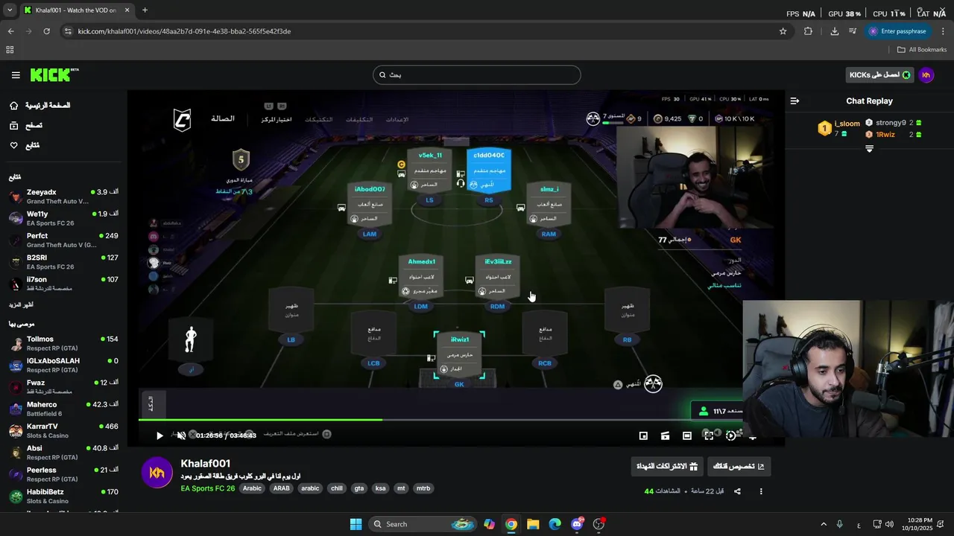The image size is (954, 536).
Task: Select the ksa tag
Action: click(380, 488)
